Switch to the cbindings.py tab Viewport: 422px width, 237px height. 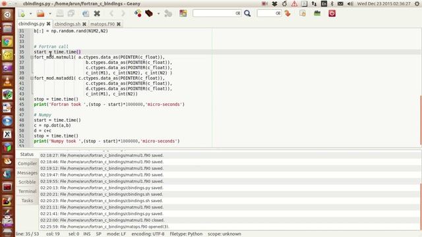32,24
